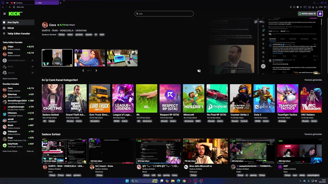Mute the YouTube tab audio icon
The height and width of the screenshot is (184, 328).
coord(15,3)
